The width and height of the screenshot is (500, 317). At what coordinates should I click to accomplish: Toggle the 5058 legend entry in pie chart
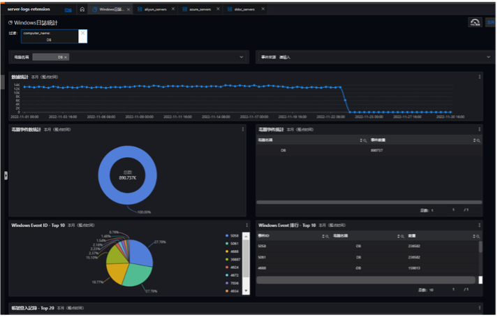pyautogui.click(x=232, y=236)
